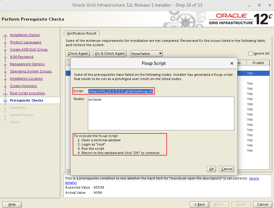
Task: Open the more details link
Action: [x=254, y=179]
